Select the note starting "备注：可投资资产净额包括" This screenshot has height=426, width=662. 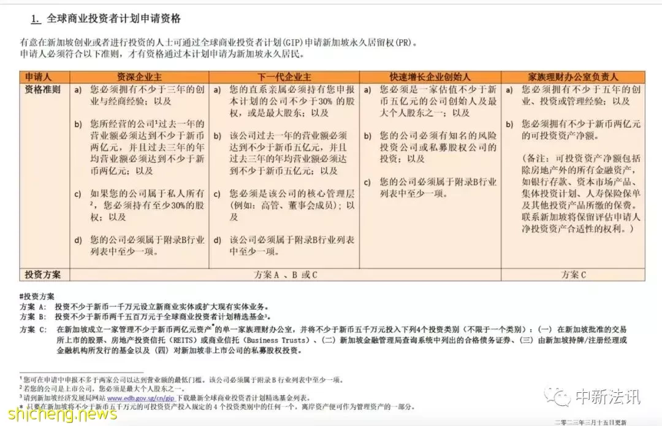[x=581, y=193]
